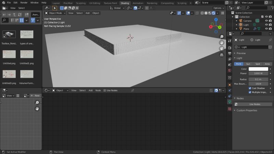
Task: Open Global transform orientation dropdown
Action: [117, 8]
